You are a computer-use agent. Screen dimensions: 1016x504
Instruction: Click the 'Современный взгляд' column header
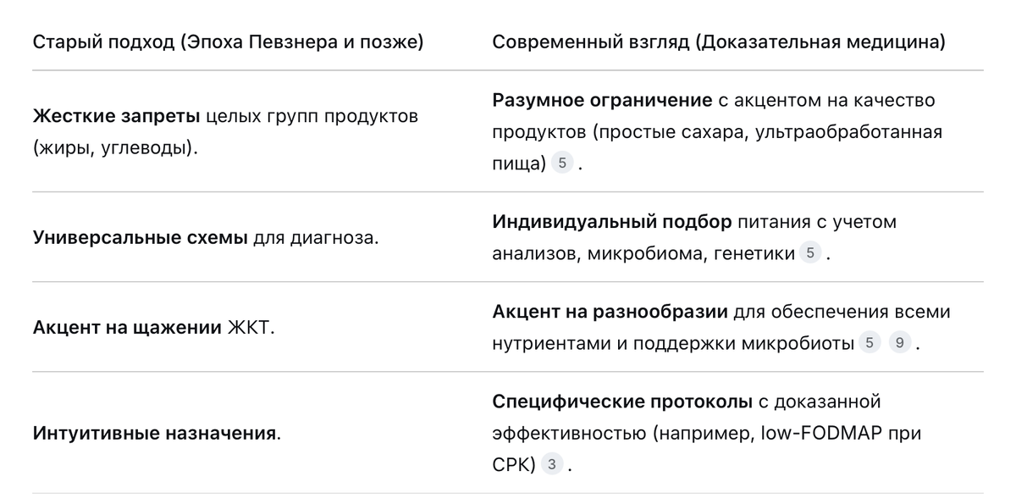[x=719, y=42]
